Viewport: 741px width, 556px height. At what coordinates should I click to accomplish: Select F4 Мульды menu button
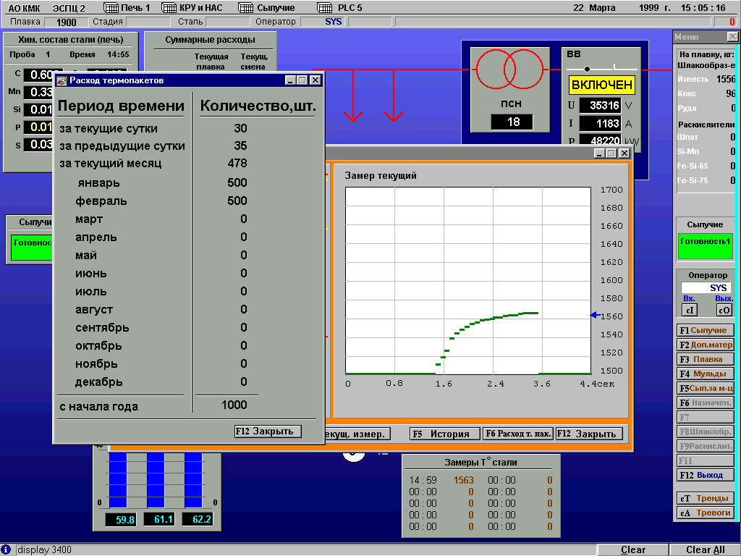[x=706, y=374]
